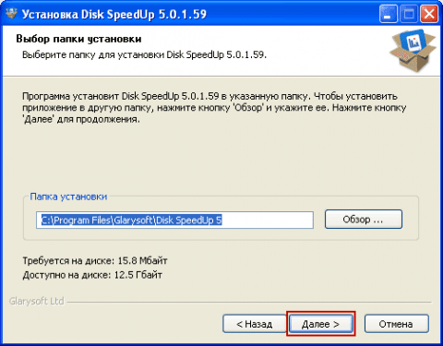
Task: Go back with the < Назад button
Action: click(255, 324)
